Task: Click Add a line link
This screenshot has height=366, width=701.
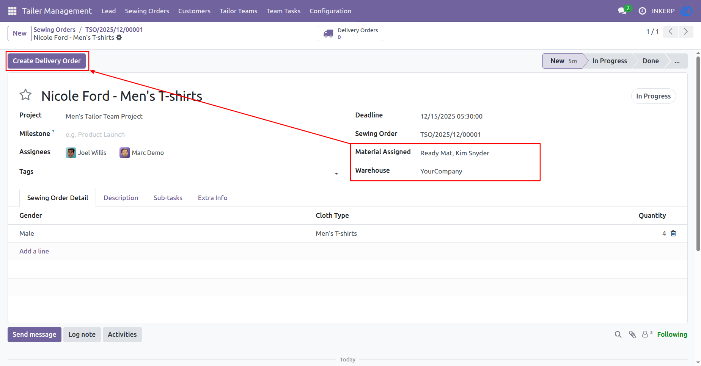Action: 34,251
